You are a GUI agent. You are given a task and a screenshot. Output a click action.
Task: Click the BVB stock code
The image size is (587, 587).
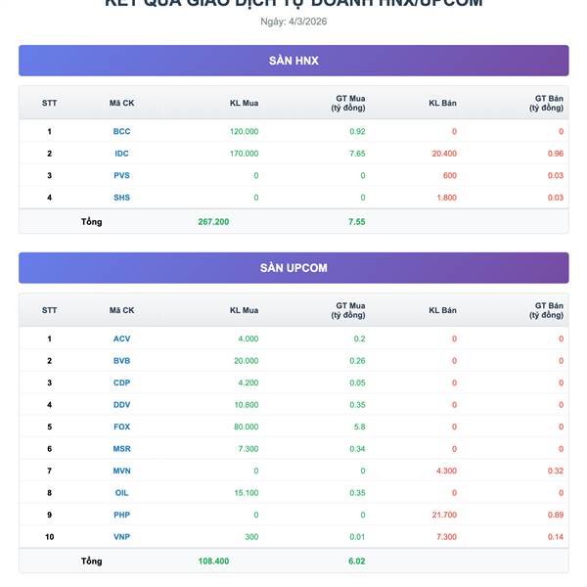click(121, 361)
